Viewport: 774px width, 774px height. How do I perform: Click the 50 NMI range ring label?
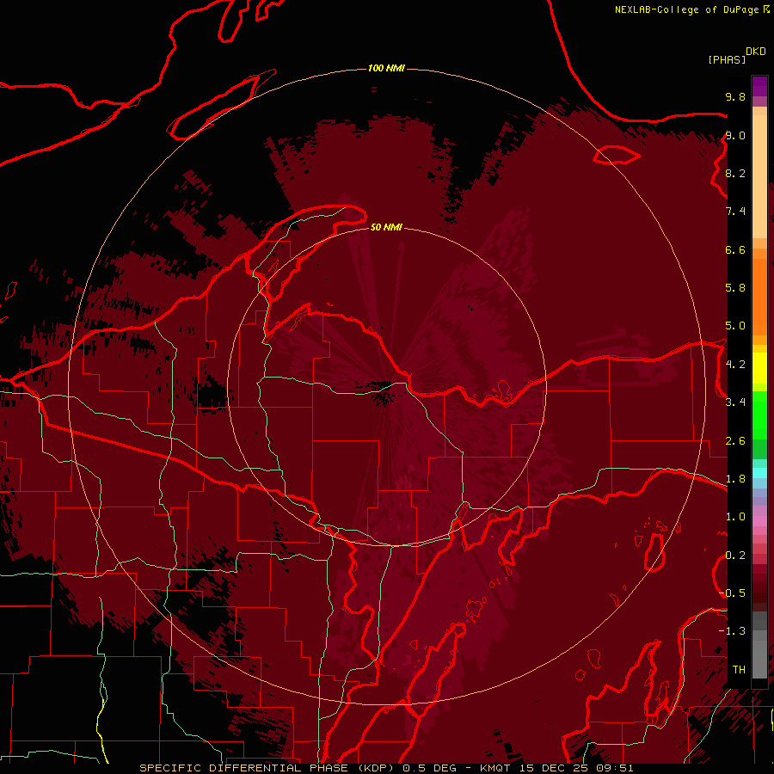click(386, 227)
